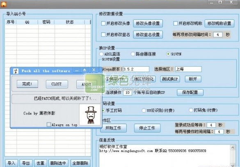Click the QQ column header

point(27,22)
